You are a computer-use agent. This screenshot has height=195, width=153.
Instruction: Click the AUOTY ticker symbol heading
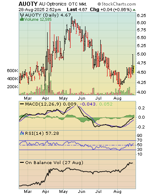[28, 4]
